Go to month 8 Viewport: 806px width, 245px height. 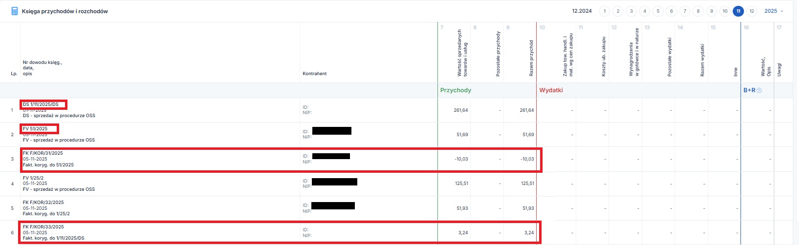[698, 11]
